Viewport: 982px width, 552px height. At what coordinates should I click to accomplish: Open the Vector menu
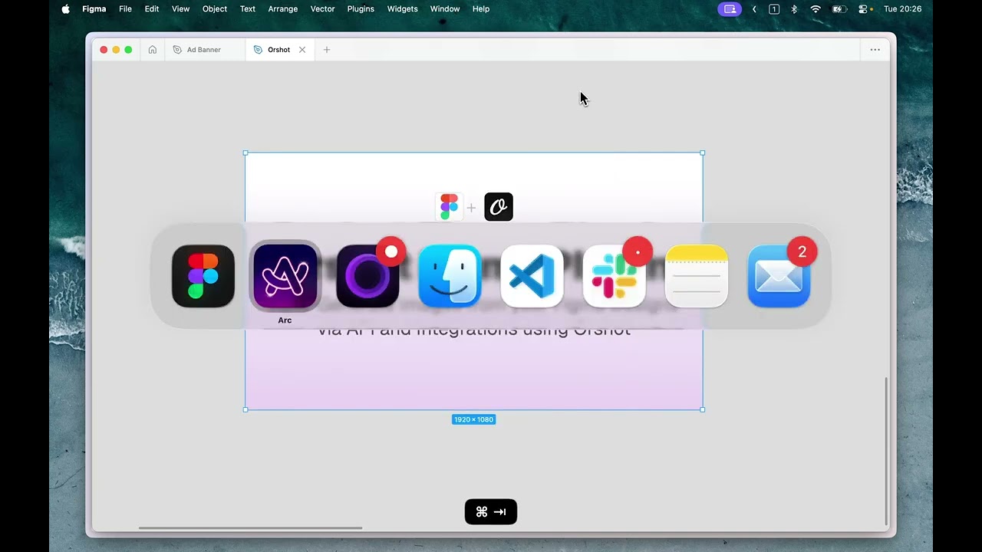pyautogui.click(x=322, y=9)
